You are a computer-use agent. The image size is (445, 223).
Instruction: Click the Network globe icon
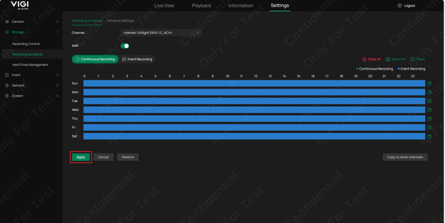pos(7,85)
